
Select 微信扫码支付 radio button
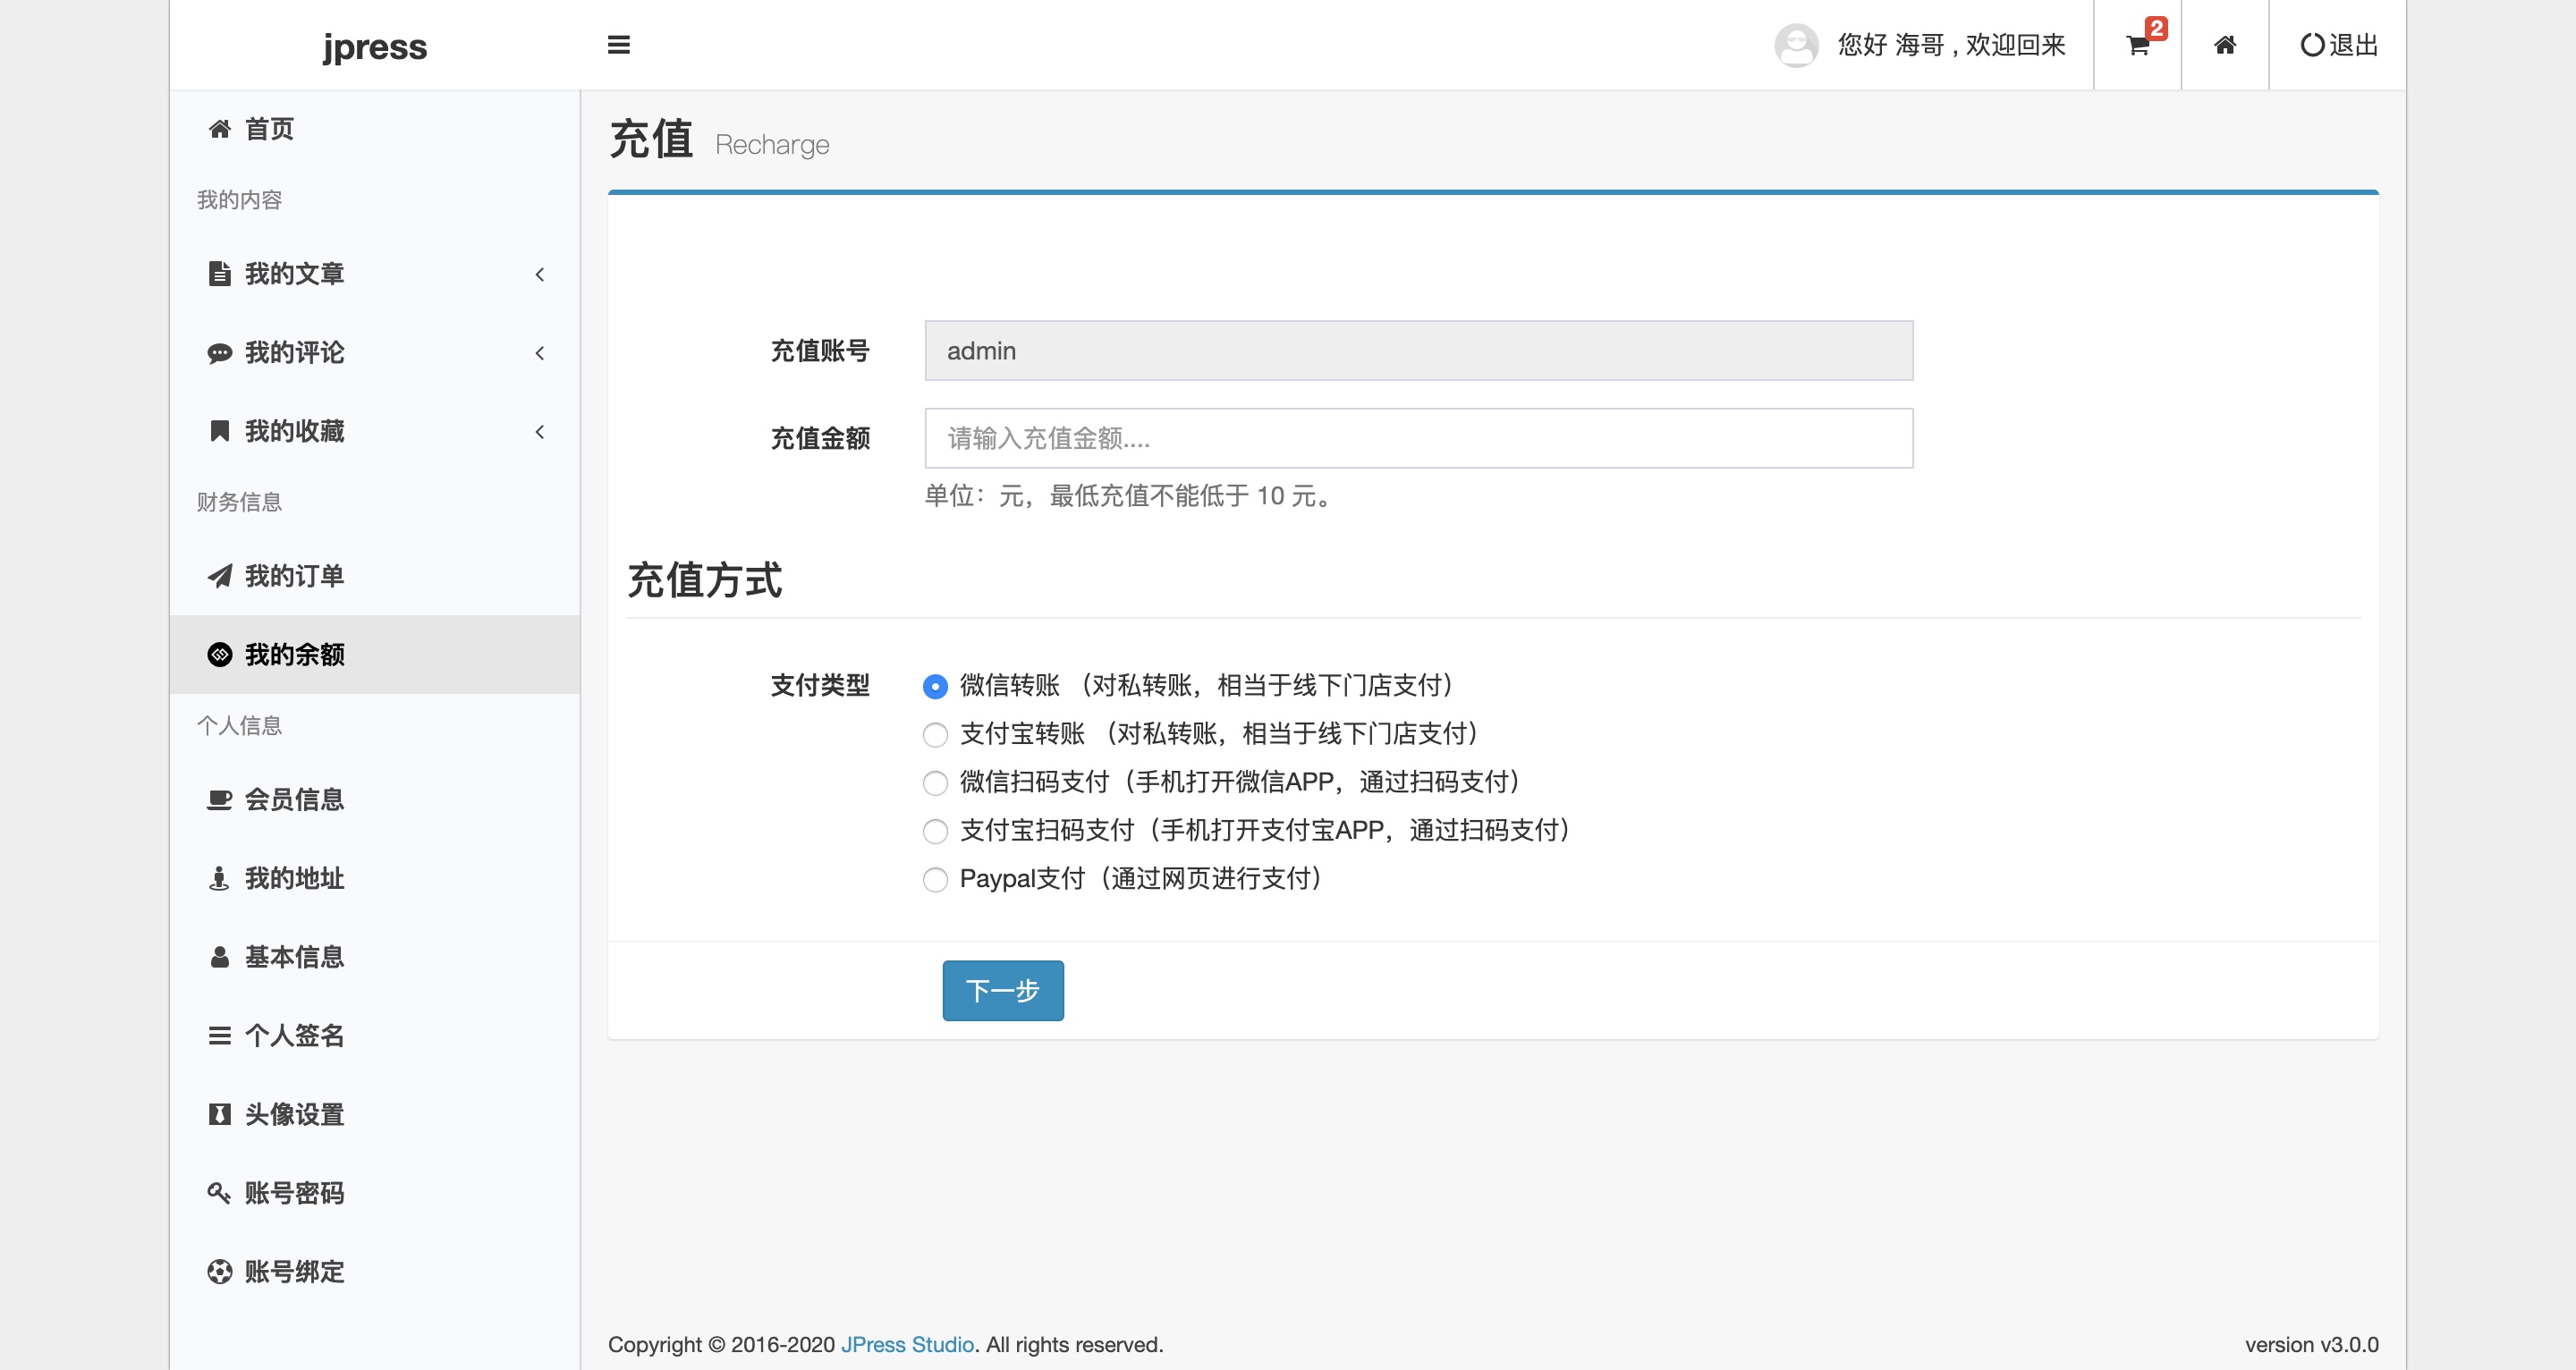tap(935, 783)
